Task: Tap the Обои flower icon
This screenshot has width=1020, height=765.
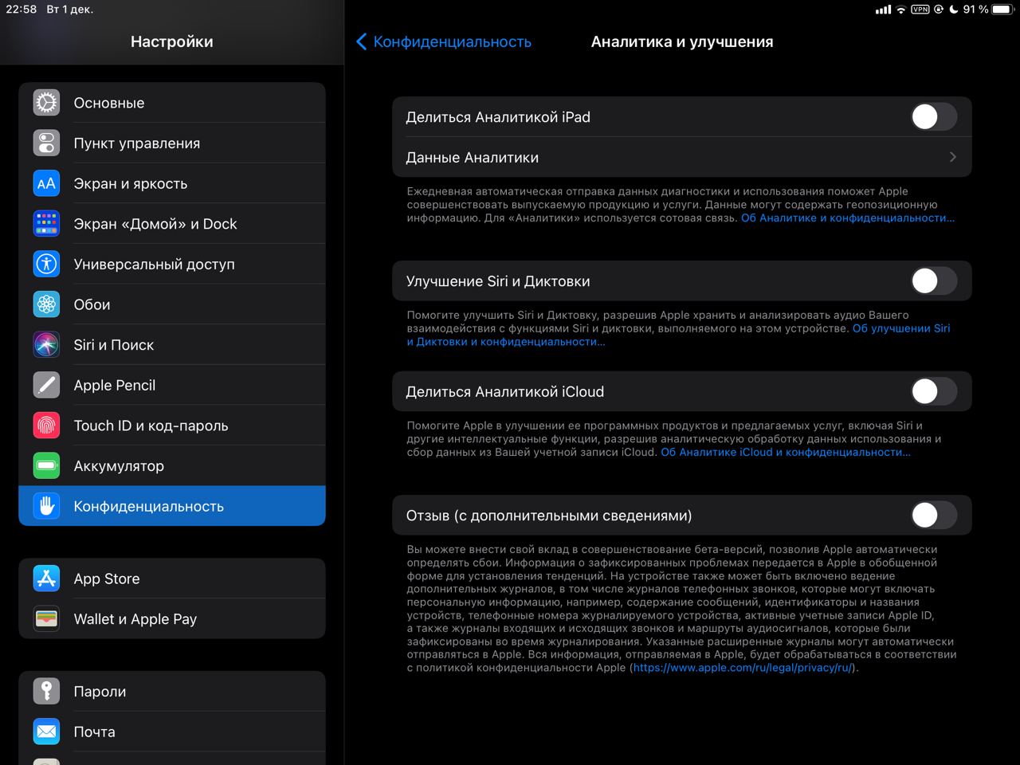Action: pyautogui.click(x=47, y=304)
